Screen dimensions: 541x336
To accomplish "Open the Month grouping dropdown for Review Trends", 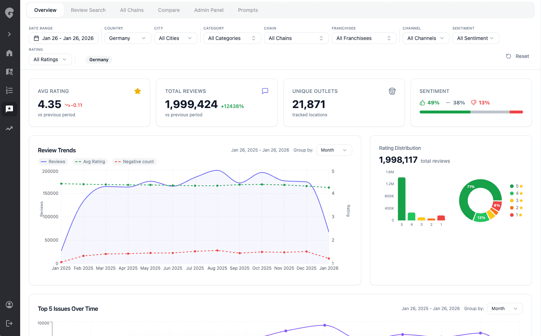I will pyautogui.click(x=334, y=150).
